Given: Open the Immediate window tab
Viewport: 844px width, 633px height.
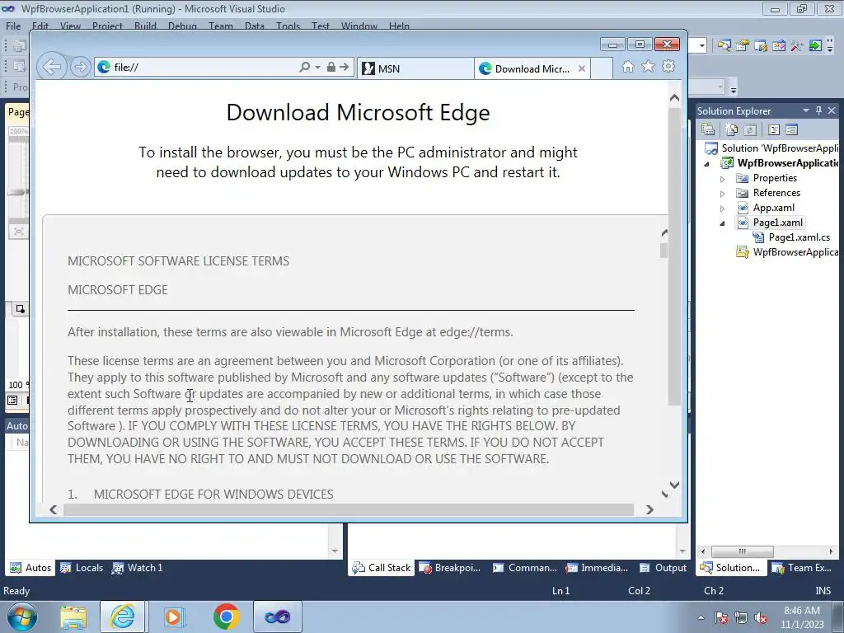Looking at the screenshot, I should [x=598, y=568].
